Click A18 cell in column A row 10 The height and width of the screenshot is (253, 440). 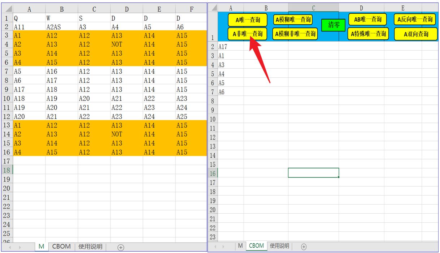[29, 98]
